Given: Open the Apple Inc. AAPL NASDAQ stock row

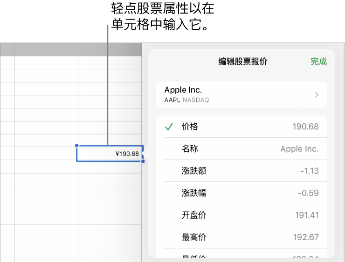Looking at the screenshot, I should coord(241,94).
